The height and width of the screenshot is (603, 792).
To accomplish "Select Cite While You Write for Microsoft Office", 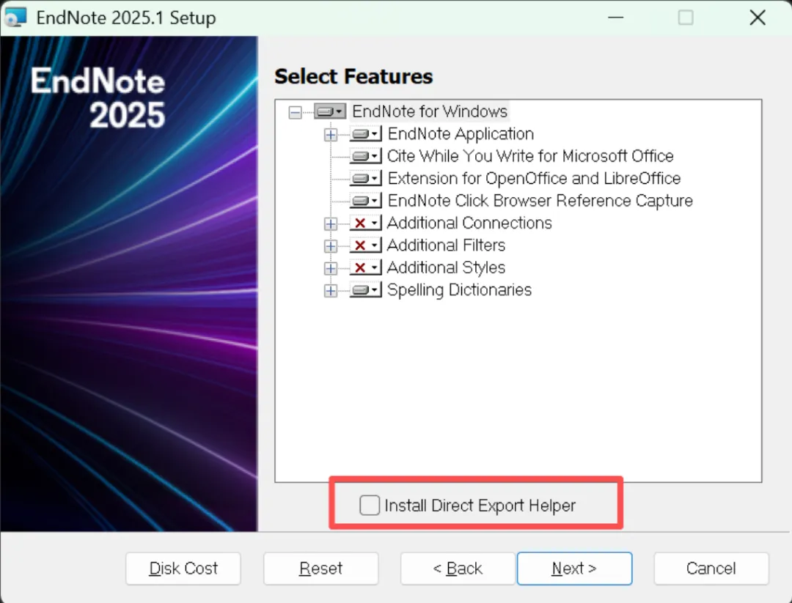I will [x=530, y=156].
